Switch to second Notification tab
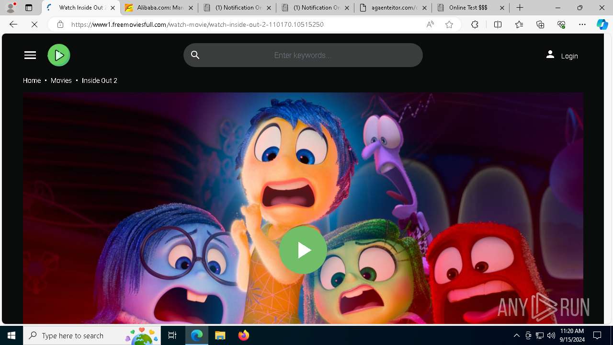Viewport: 613px width, 345px height. coord(315,8)
